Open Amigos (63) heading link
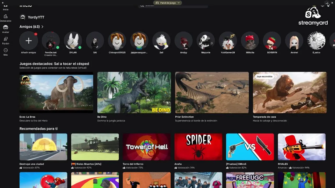This screenshot has height=188, width=335. click(30, 27)
